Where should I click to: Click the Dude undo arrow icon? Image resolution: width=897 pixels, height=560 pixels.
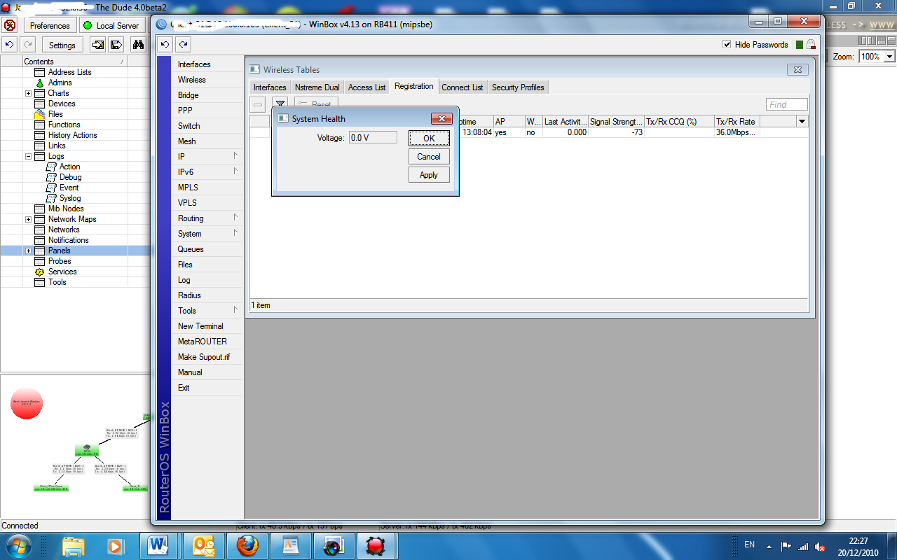(10, 45)
